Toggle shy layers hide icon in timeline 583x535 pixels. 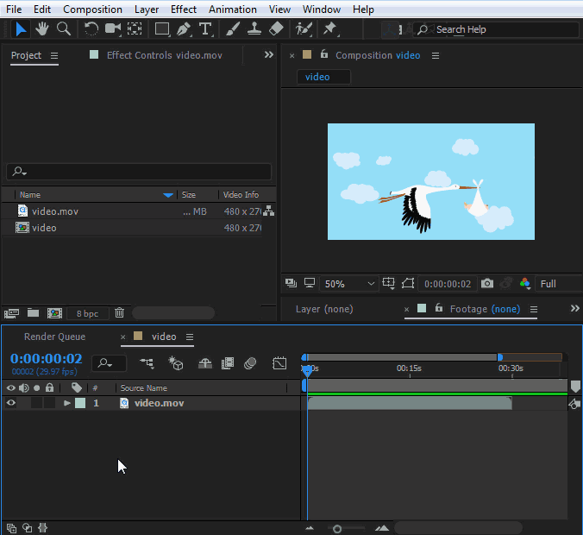[x=205, y=363]
